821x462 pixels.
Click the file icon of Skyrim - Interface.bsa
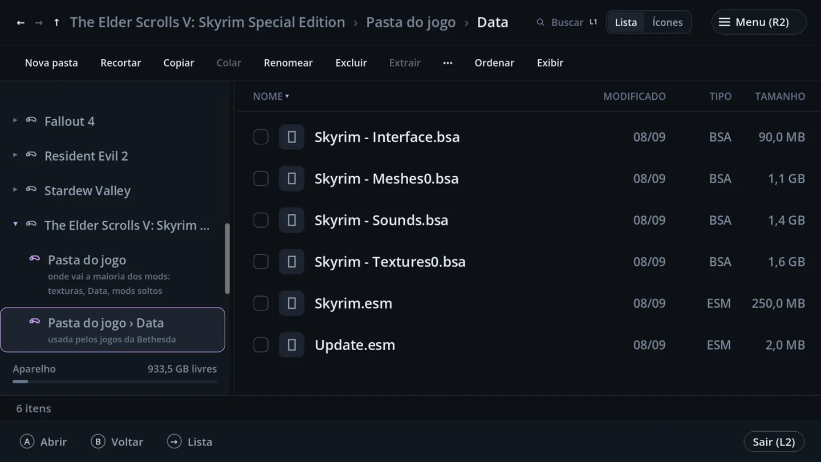pyautogui.click(x=291, y=137)
